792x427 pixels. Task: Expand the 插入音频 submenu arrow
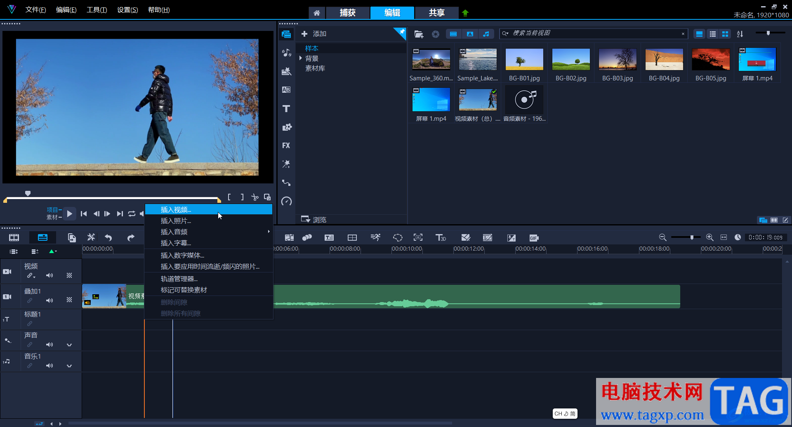[x=269, y=232]
